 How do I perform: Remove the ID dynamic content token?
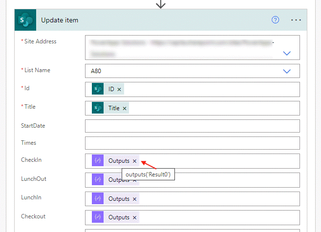point(119,89)
